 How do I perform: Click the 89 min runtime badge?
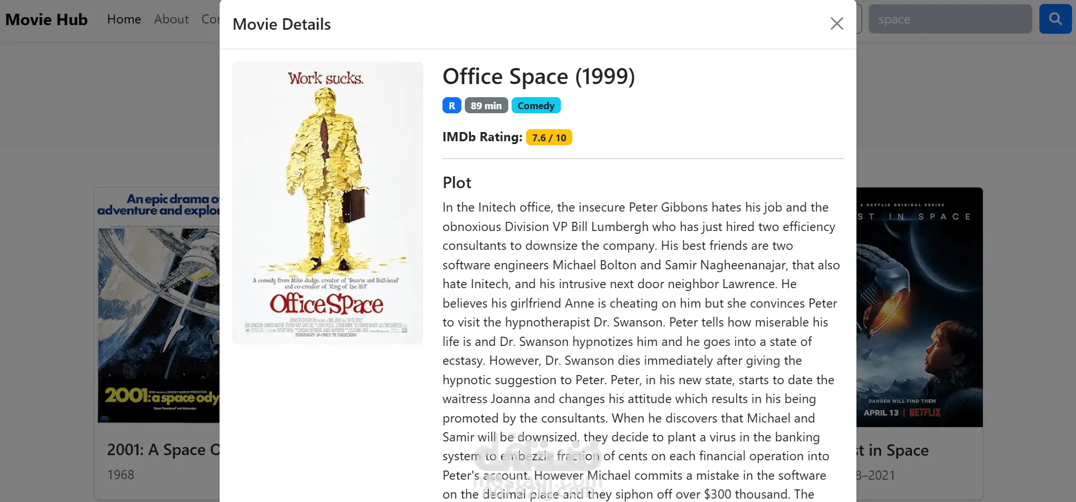486,106
